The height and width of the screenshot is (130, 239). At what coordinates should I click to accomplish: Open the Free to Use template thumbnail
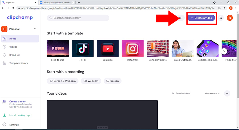pyautogui.click(x=58, y=49)
